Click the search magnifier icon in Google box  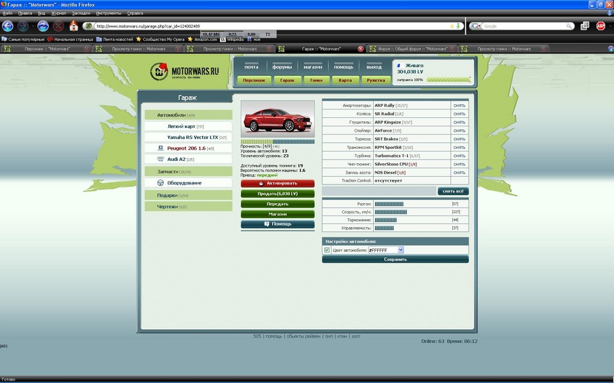568,26
